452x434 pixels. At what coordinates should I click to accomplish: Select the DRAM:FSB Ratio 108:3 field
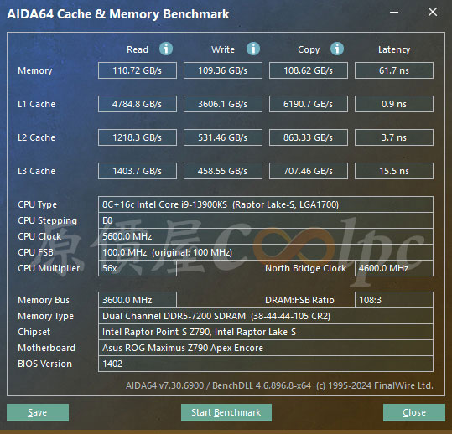coord(394,300)
